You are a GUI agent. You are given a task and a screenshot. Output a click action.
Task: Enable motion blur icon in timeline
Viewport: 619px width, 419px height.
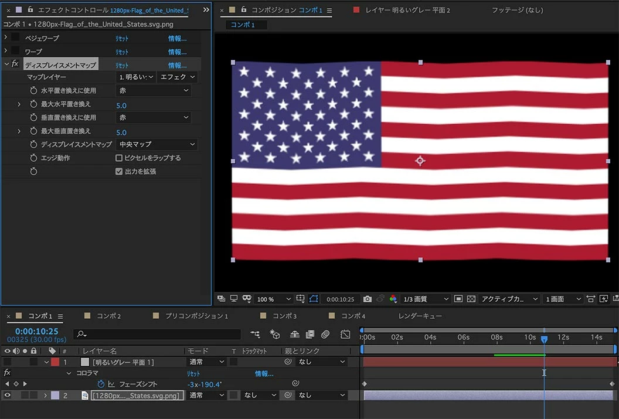[x=325, y=335]
